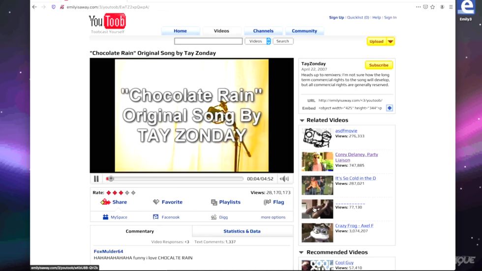Rate the video four stars
482x271 pixels.
(x=127, y=193)
